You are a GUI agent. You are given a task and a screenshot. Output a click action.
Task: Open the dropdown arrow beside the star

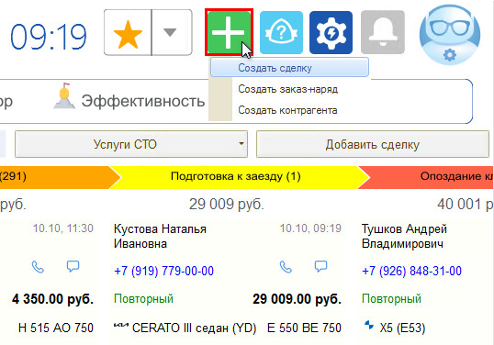point(170,32)
